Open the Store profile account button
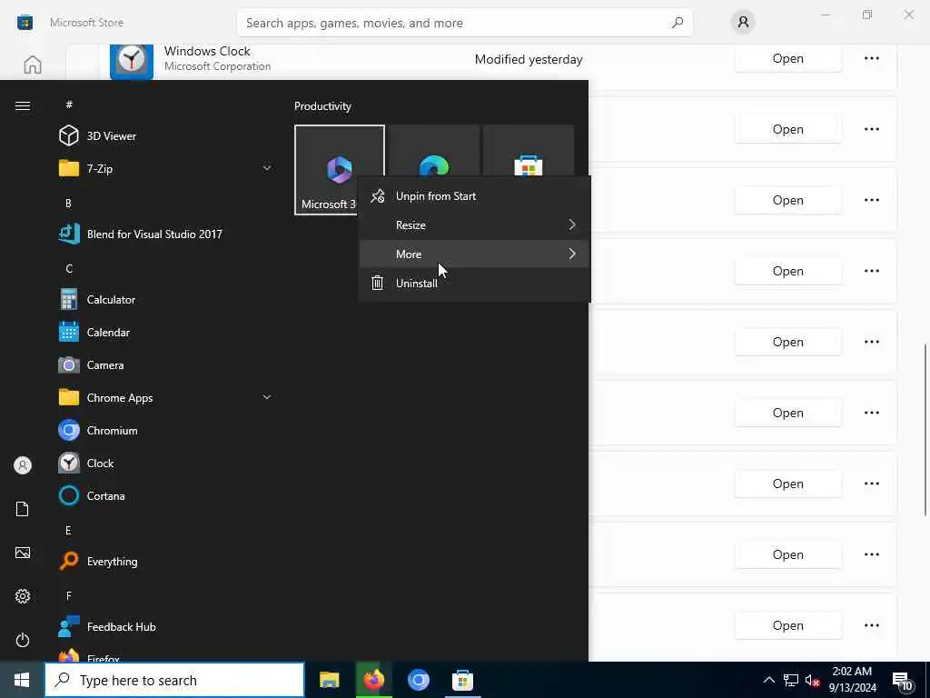 (x=743, y=23)
